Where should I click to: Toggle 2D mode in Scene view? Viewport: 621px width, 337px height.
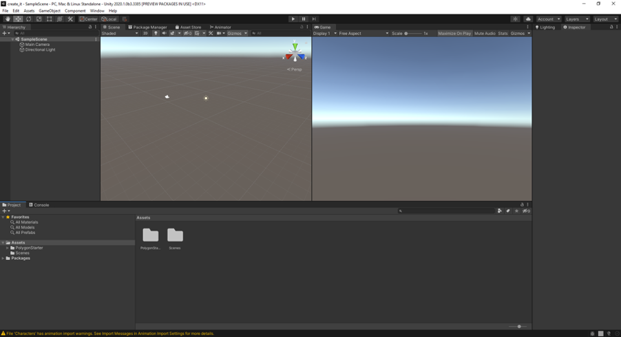click(145, 34)
